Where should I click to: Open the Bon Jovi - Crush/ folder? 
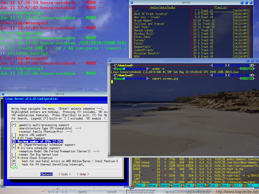tap(147, 17)
